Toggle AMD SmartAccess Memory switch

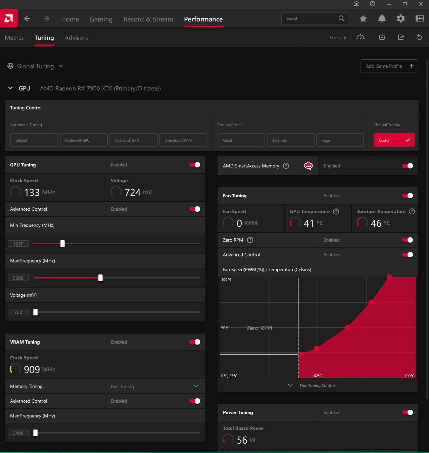(408, 166)
